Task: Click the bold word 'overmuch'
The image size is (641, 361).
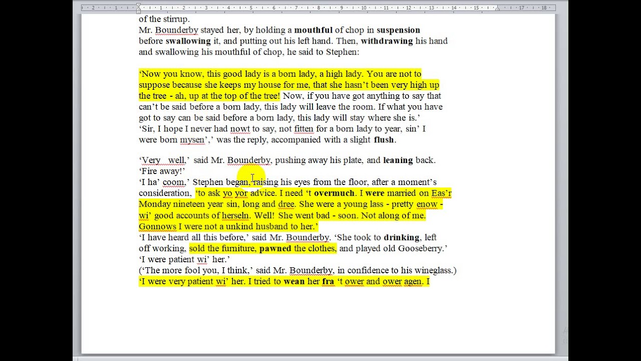Action: (x=334, y=193)
